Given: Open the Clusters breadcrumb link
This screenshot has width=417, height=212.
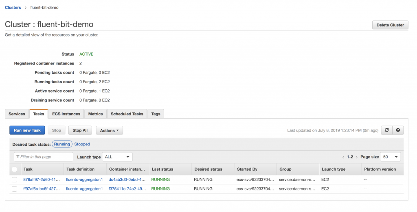Looking at the screenshot, I should [13, 7].
